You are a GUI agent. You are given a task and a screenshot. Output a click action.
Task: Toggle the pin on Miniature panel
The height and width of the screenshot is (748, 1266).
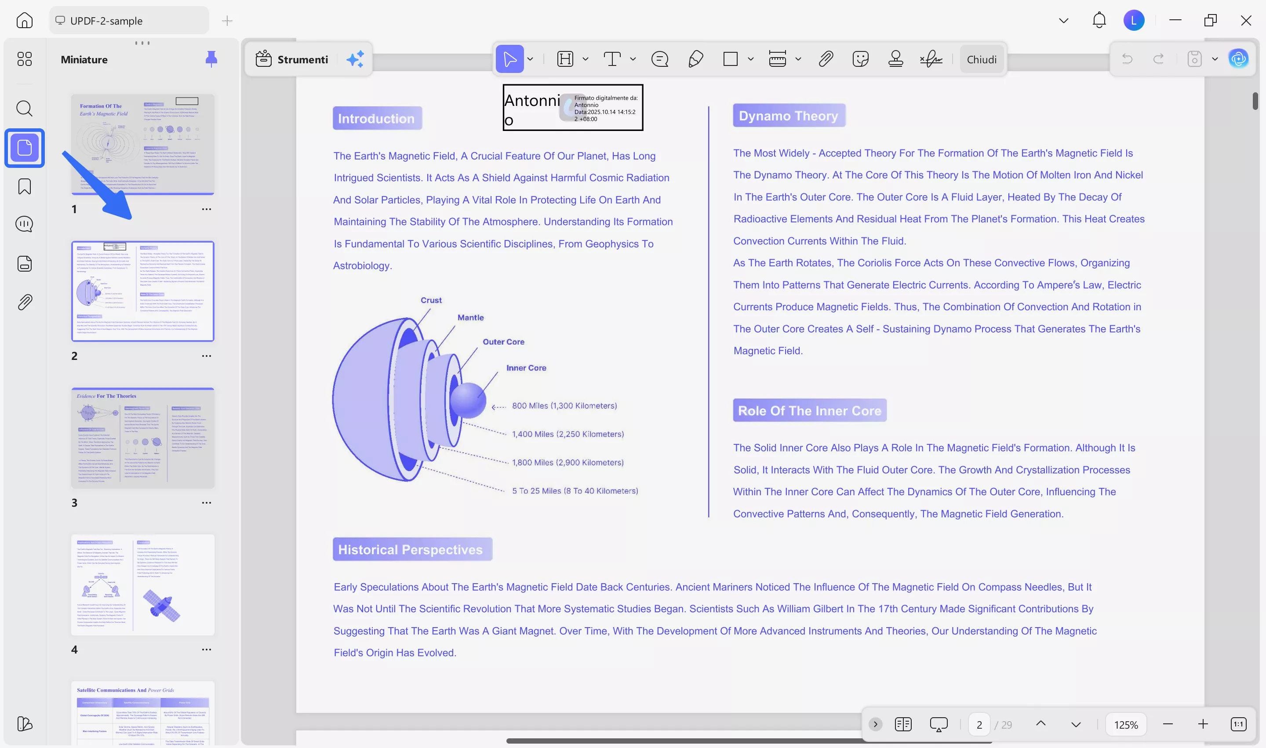[x=211, y=59]
